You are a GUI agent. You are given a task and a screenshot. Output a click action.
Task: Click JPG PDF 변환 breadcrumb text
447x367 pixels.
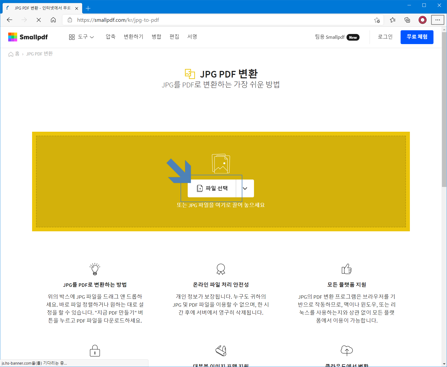[x=40, y=54]
